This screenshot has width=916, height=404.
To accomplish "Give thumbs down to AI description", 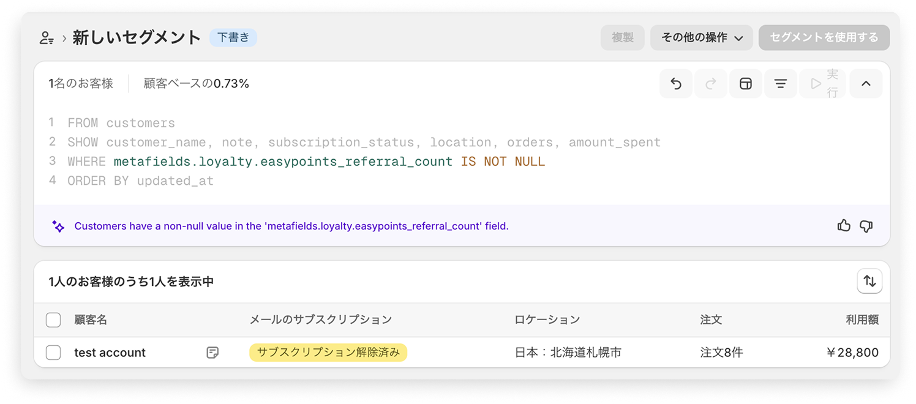I will (x=866, y=226).
